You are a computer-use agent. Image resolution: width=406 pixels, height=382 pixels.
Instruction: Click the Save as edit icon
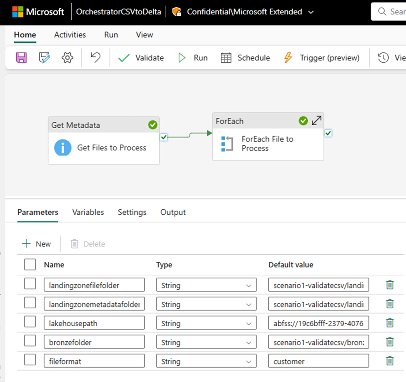(44, 57)
